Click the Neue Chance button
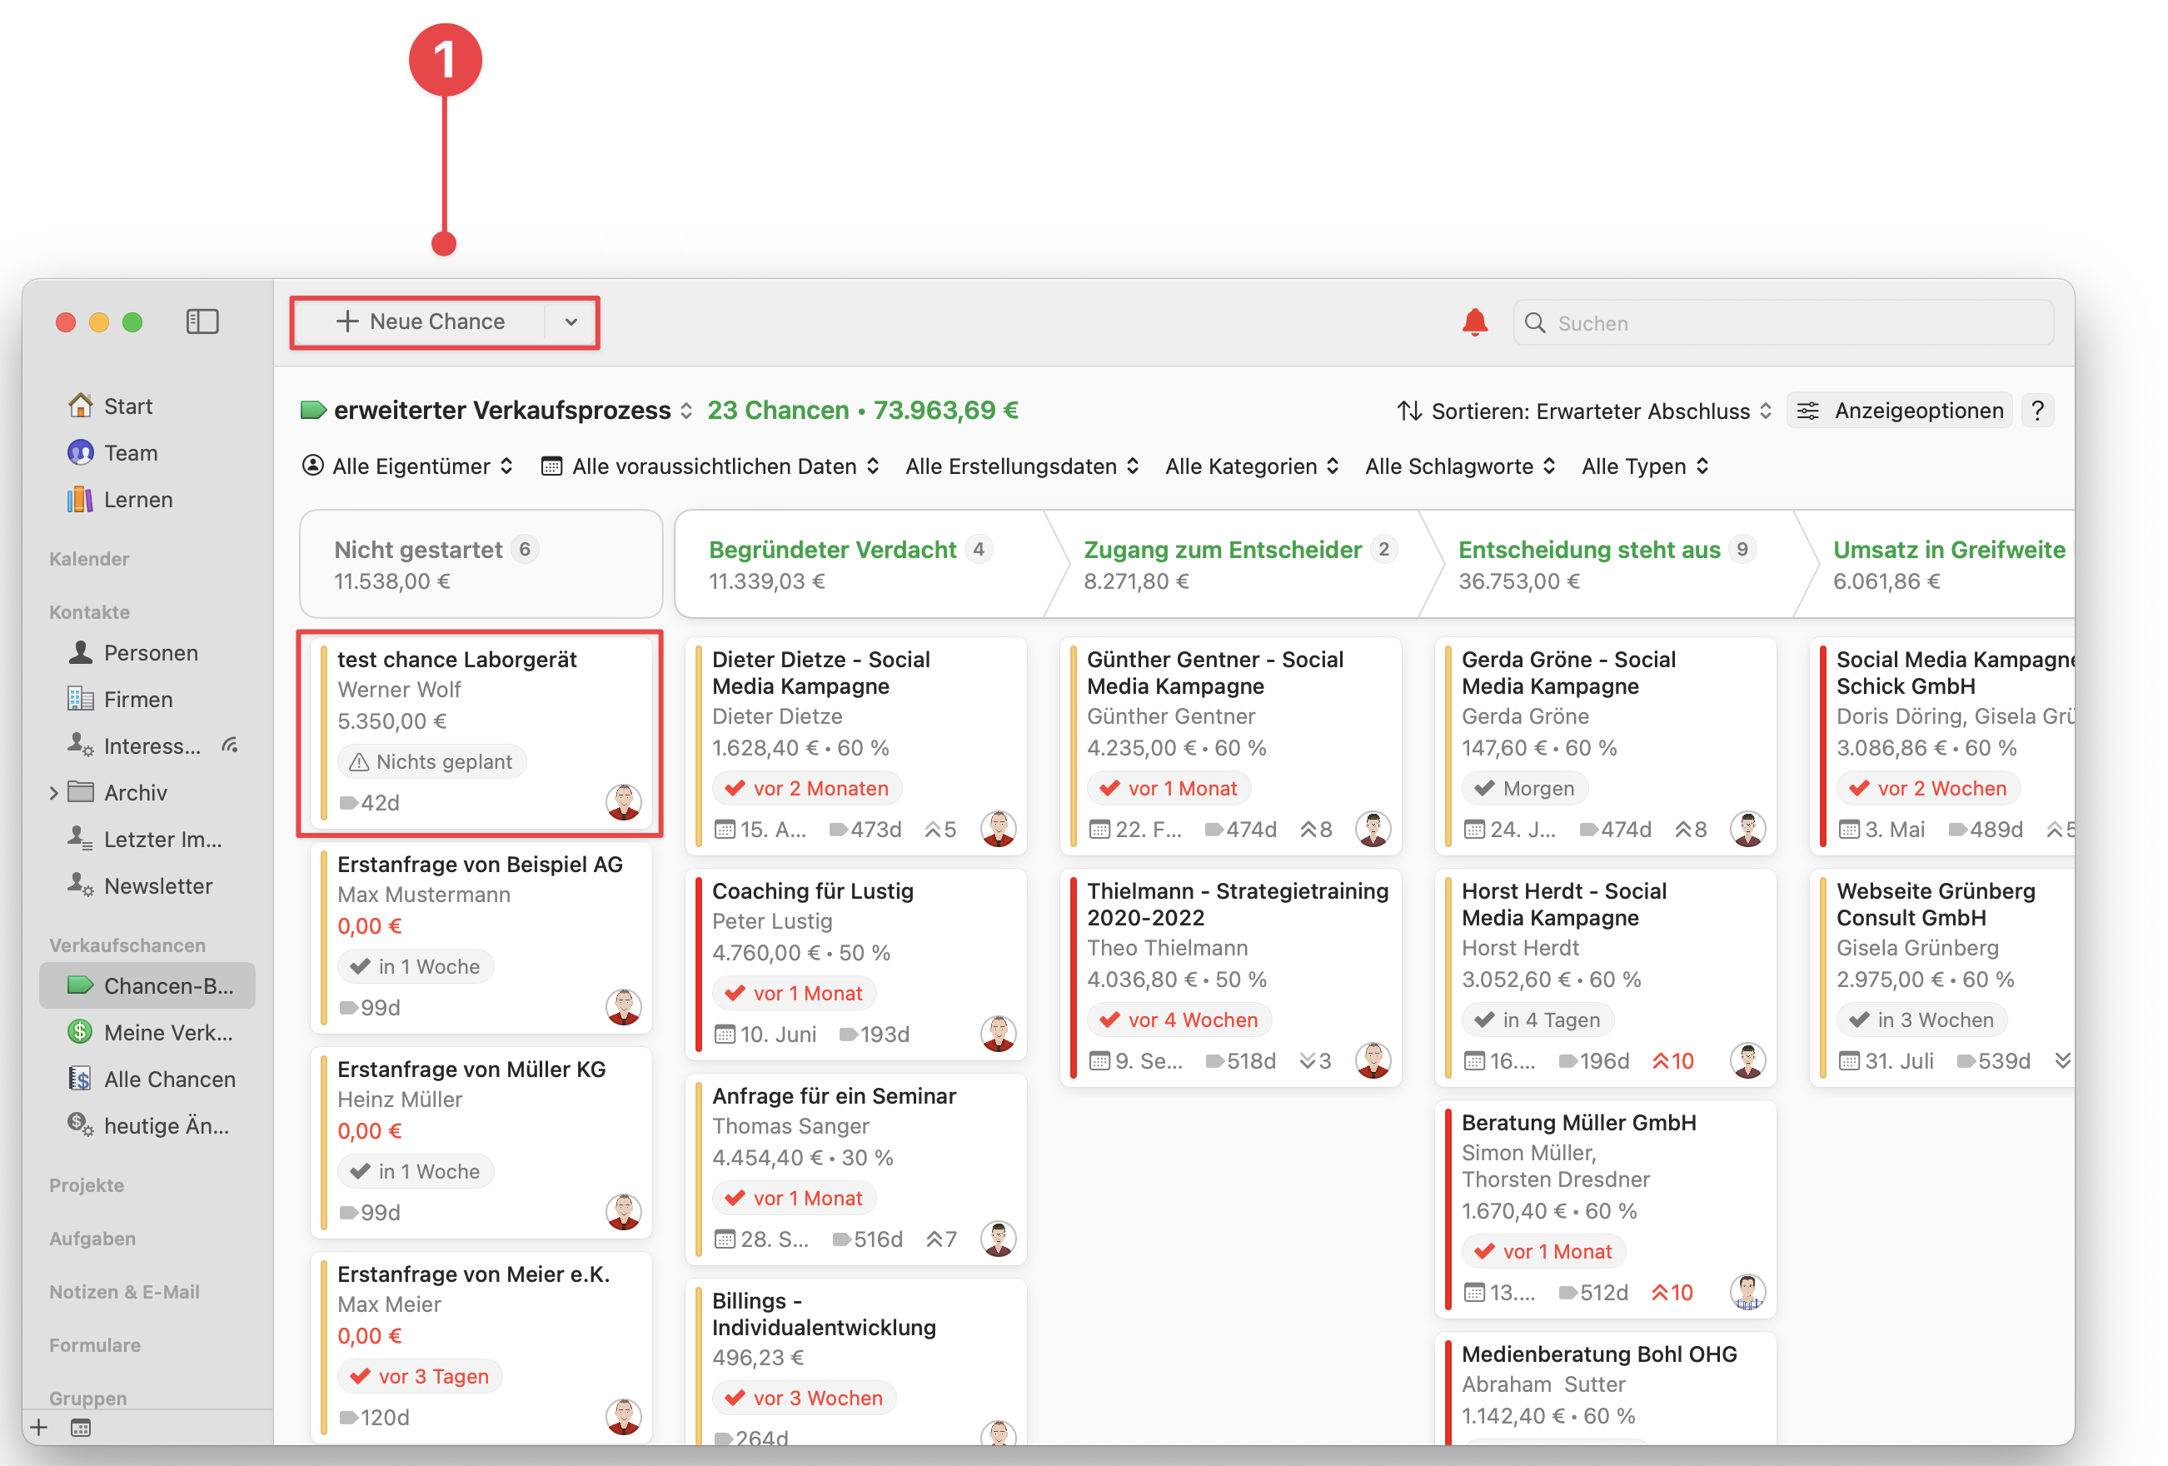The height and width of the screenshot is (1466, 2168). [x=421, y=322]
